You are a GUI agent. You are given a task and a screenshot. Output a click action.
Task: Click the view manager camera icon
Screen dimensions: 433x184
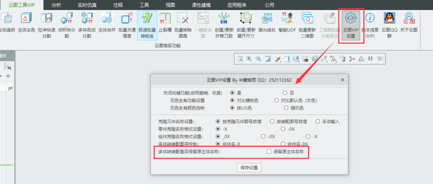[x=305, y=59]
